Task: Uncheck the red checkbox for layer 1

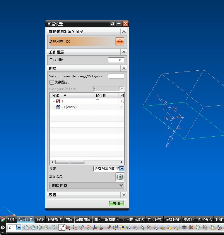Action: click(58, 101)
